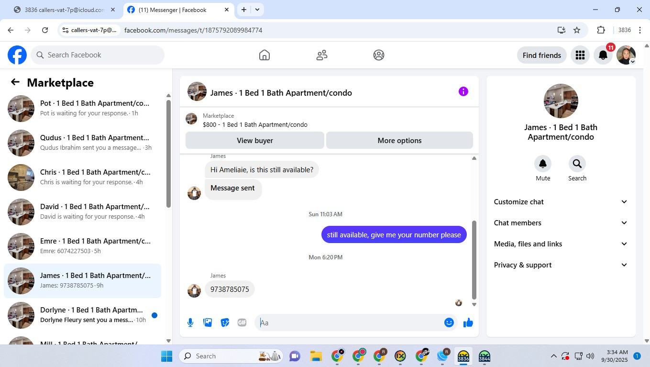Click the Search Facebook field
650x367 pixels.
[98, 55]
